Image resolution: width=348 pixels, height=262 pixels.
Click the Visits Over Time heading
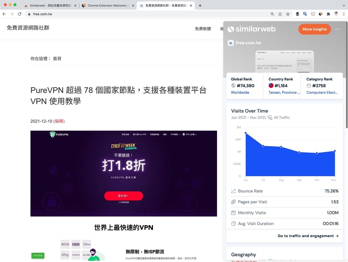point(250,111)
